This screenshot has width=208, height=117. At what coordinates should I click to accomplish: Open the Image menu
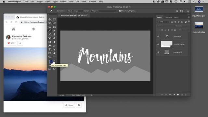tap(40, 2)
